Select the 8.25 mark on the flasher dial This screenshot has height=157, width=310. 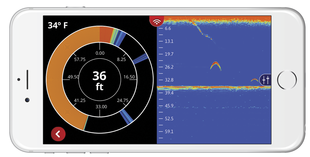121,59
